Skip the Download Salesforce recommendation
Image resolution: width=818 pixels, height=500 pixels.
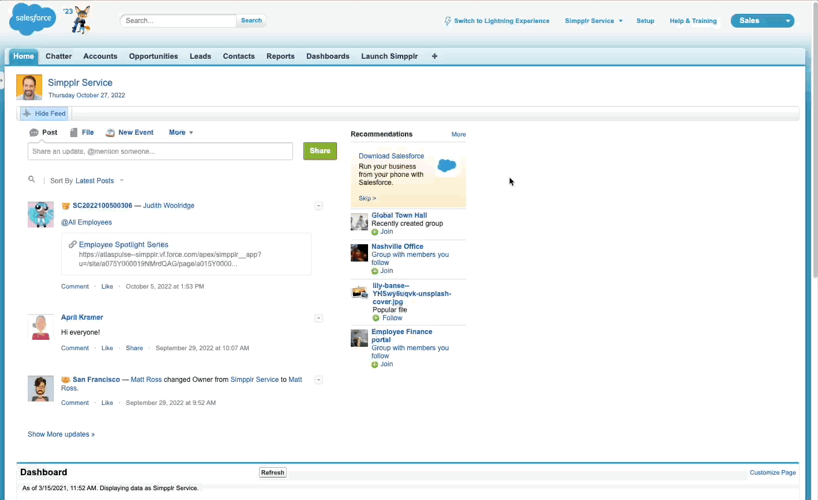pyautogui.click(x=367, y=198)
